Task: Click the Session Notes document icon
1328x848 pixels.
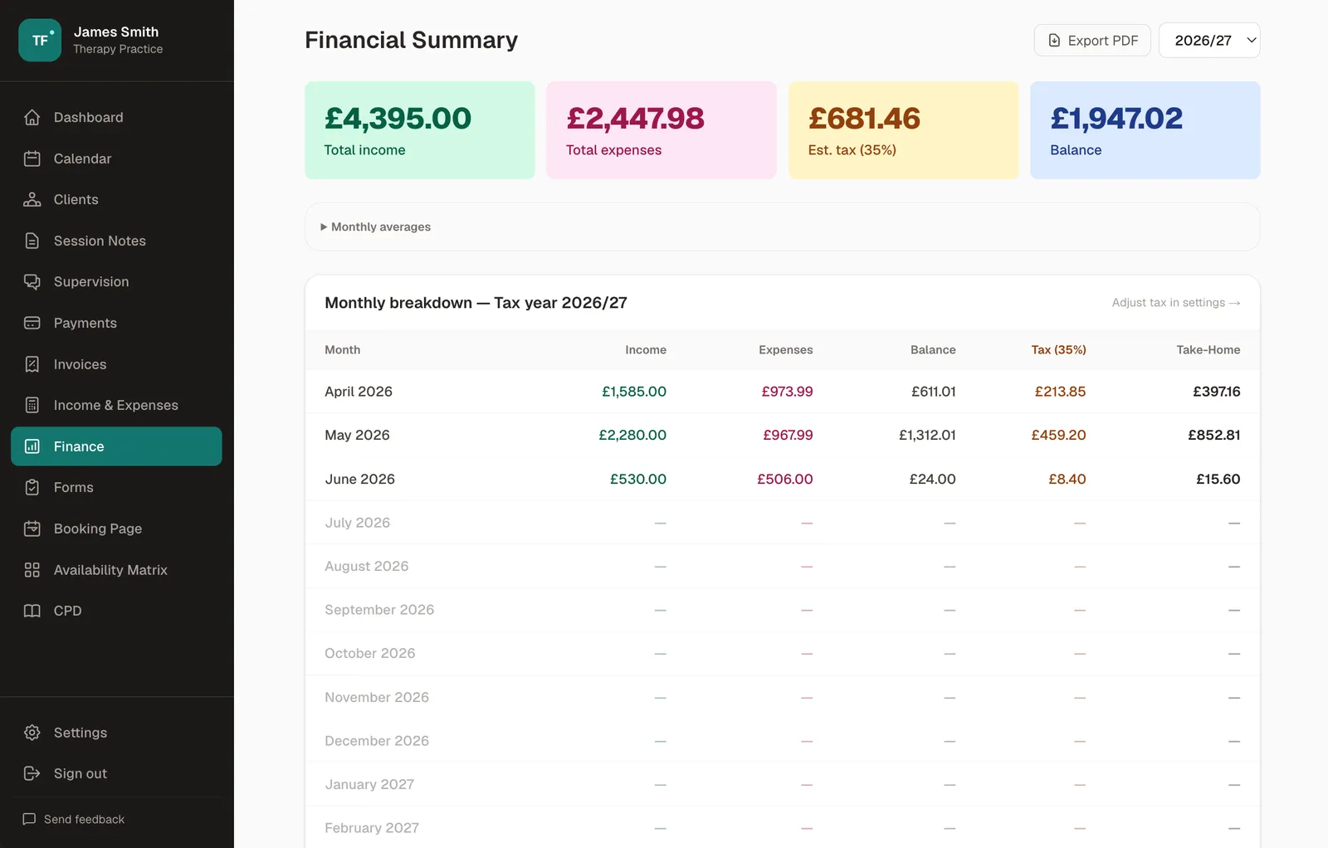Action: [x=32, y=241]
